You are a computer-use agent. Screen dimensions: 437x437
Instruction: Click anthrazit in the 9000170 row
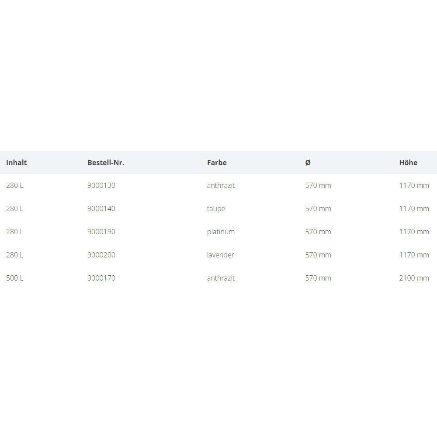pos(221,278)
